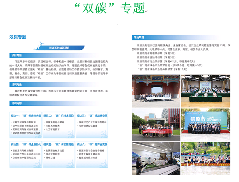Open the conference room meeting photo
The image size is (239, 182).
pos(206,91)
